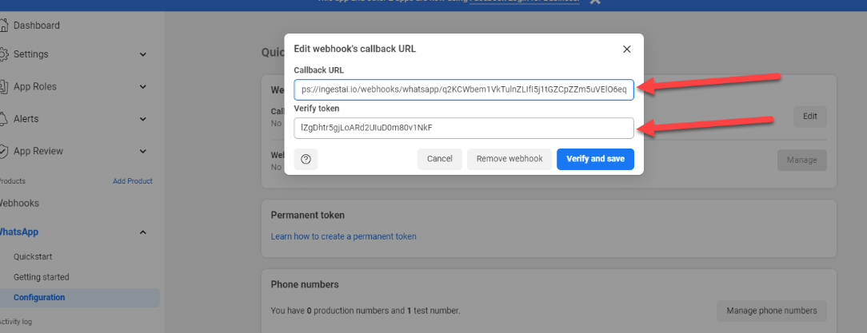Click the App Review shield icon
867x333 pixels.
click(3, 151)
